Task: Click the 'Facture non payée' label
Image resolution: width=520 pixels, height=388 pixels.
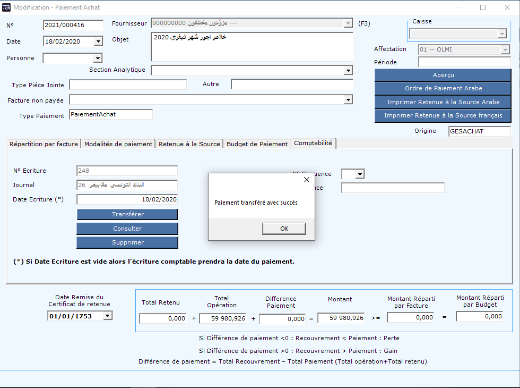Action: (x=36, y=100)
